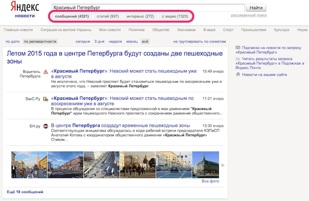Filter results by 'с видео (1323)'
The width and height of the screenshot is (309, 201).
(x=174, y=17)
